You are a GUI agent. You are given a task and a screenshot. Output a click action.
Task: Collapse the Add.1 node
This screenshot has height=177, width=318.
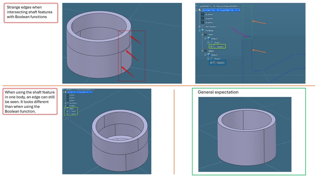pos(202,34)
